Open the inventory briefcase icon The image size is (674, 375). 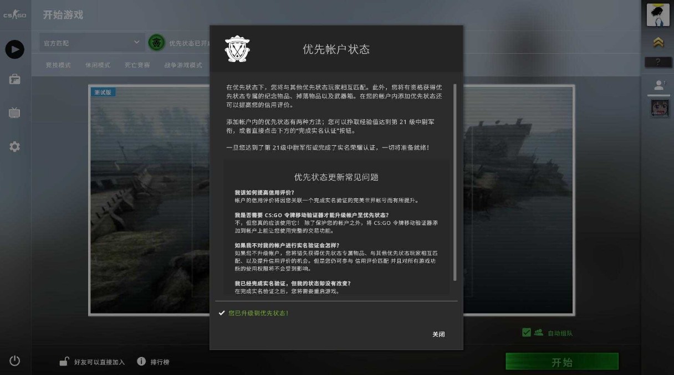tap(14, 79)
